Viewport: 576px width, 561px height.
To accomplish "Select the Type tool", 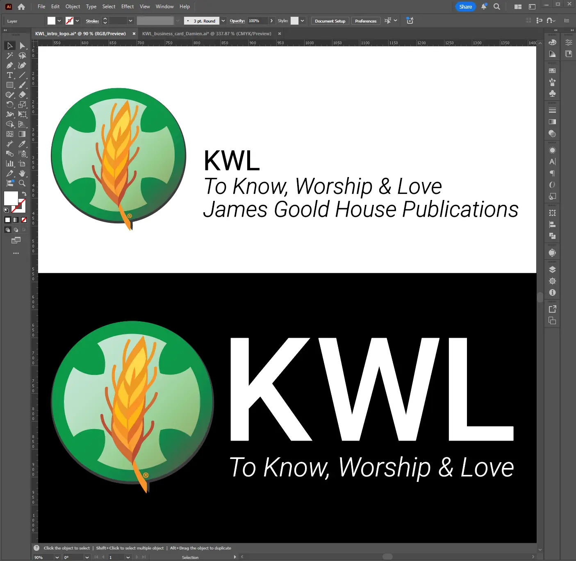I will (10, 75).
